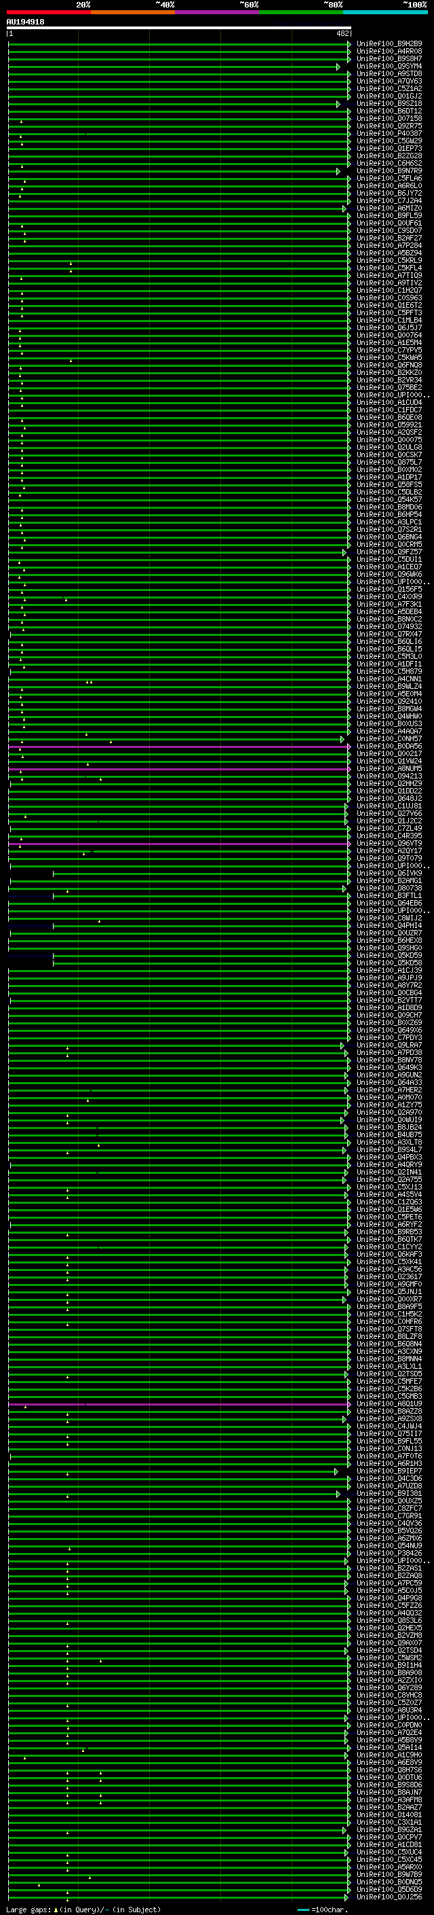Select hit label UniRef100_C5Z1A2

click(389, 88)
